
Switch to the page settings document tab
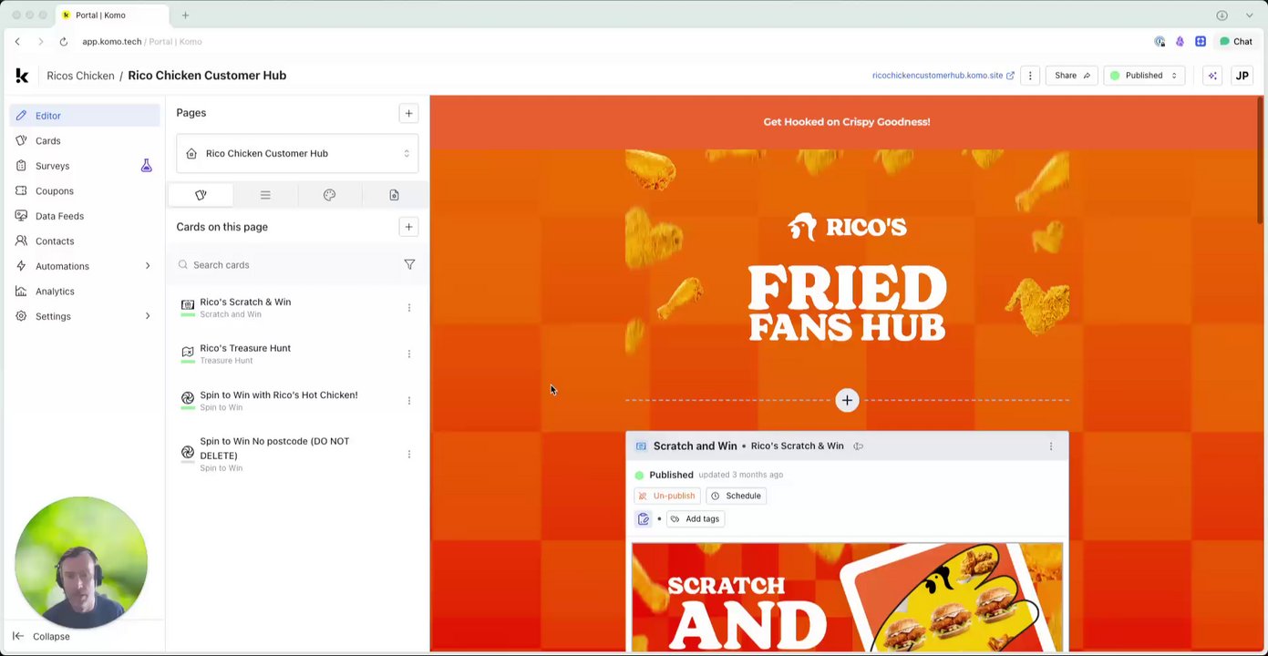coord(394,195)
